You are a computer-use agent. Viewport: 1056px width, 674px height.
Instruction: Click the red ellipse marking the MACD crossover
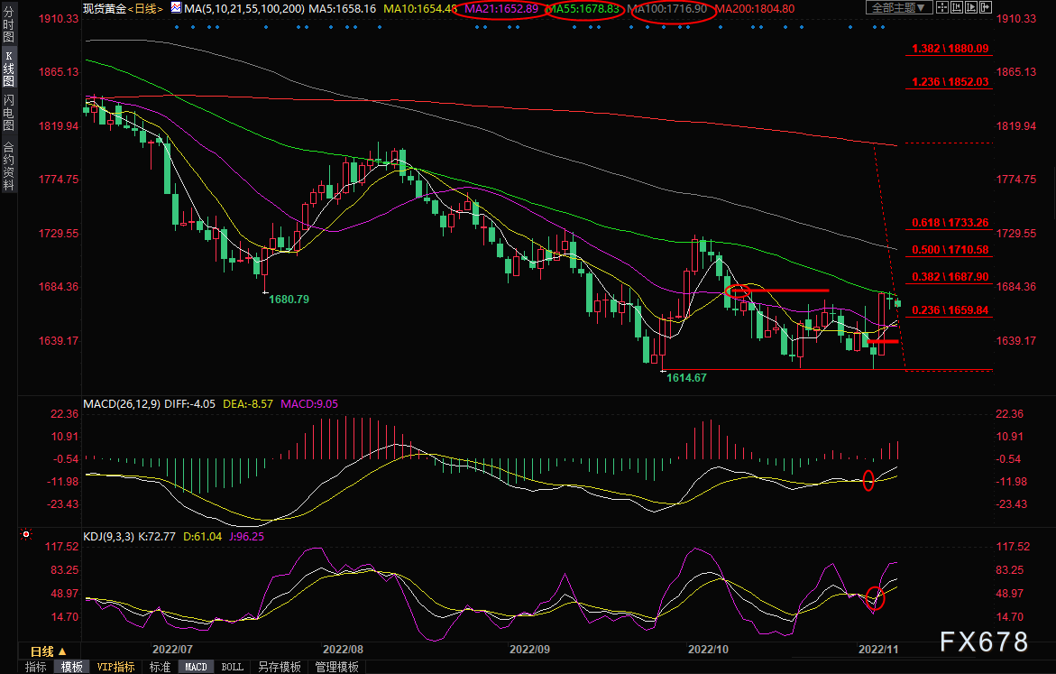[868, 480]
